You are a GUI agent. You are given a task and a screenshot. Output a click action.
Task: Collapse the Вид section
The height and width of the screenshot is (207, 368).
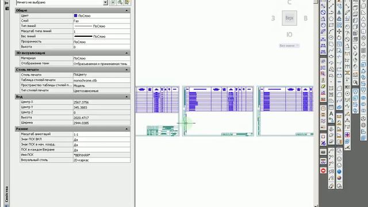tap(126, 97)
